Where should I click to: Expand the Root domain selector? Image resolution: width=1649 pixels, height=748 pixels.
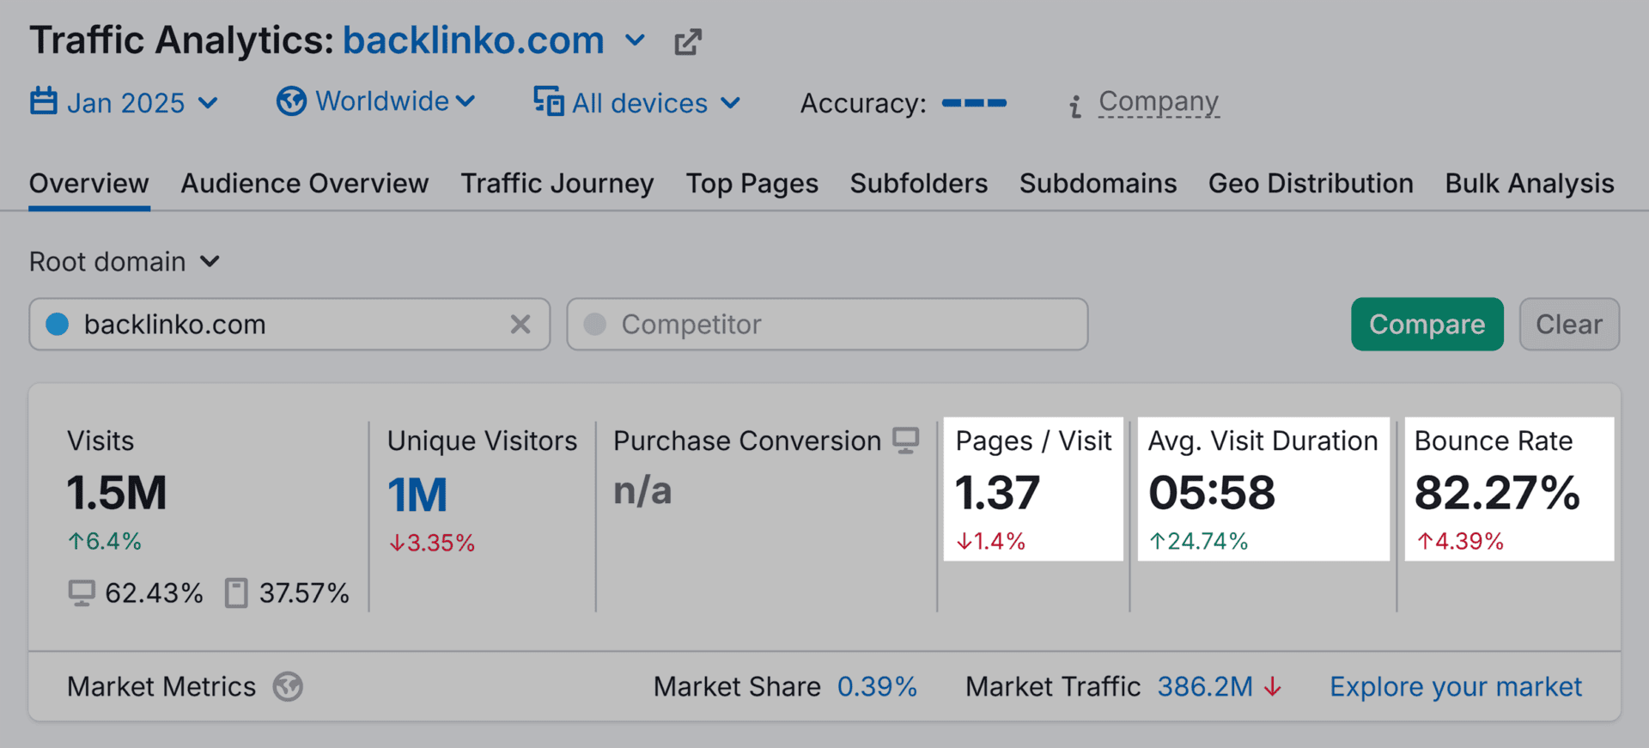211,262
